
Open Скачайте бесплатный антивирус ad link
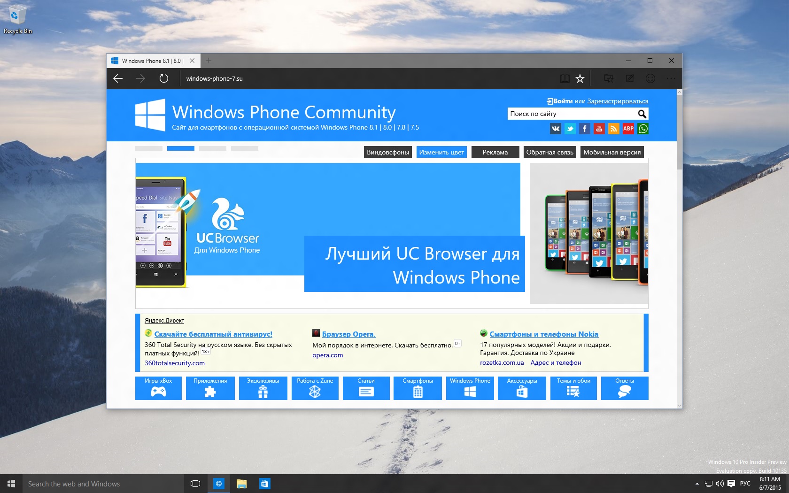213,334
